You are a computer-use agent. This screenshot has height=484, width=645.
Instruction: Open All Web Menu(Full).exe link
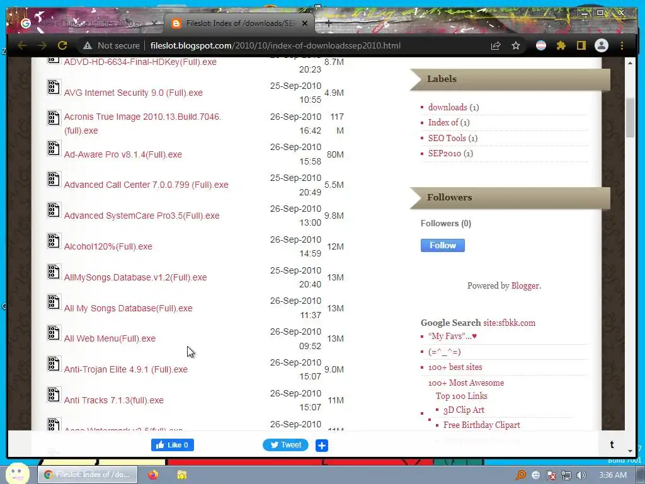click(110, 338)
